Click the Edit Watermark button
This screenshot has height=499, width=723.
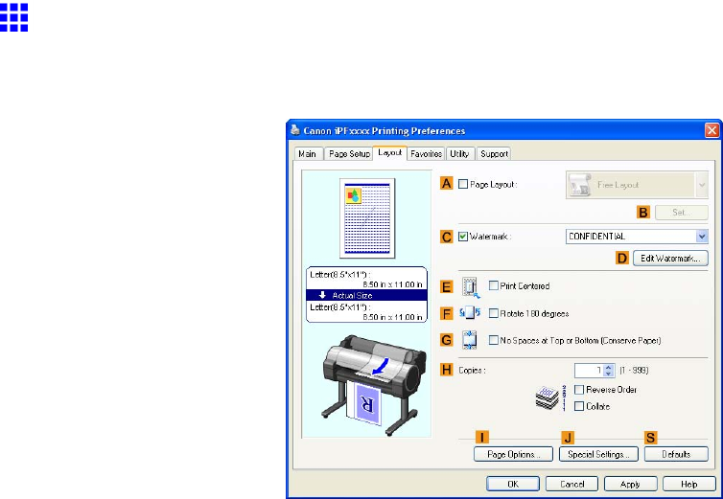click(x=670, y=258)
